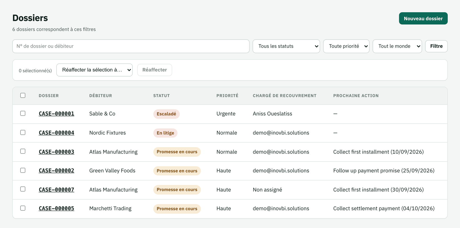This screenshot has width=460, height=228.
Task: Open case link CASE-000005
Action: (56, 209)
